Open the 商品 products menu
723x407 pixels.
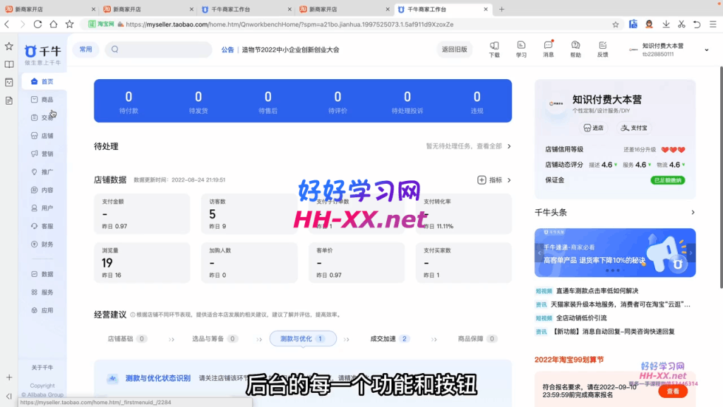pos(42,100)
